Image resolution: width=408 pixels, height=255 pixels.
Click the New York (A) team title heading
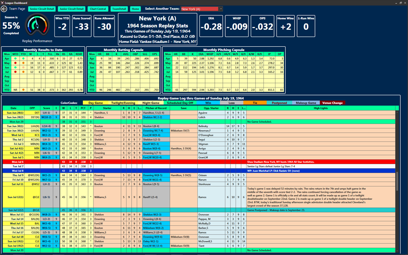pyautogui.click(x=157, y=18)
